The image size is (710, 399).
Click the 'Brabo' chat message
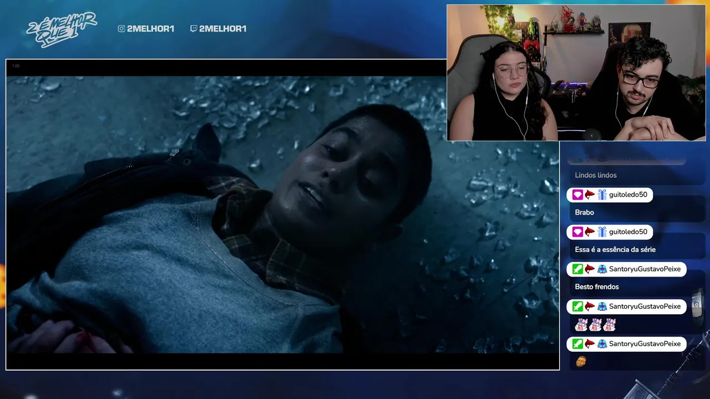click(x=585, y=212)
